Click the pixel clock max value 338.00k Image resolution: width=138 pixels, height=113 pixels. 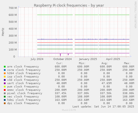(128, 93)
